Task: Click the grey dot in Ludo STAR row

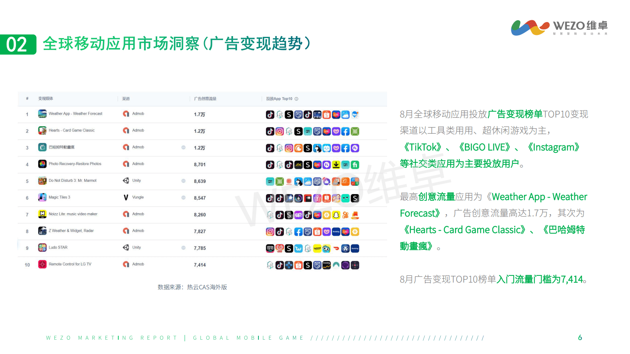Action: click(x=183, y=248)
